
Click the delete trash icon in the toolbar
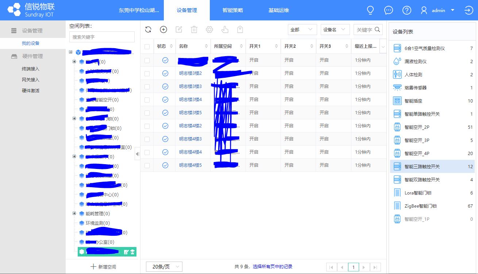tap(194, 30)
